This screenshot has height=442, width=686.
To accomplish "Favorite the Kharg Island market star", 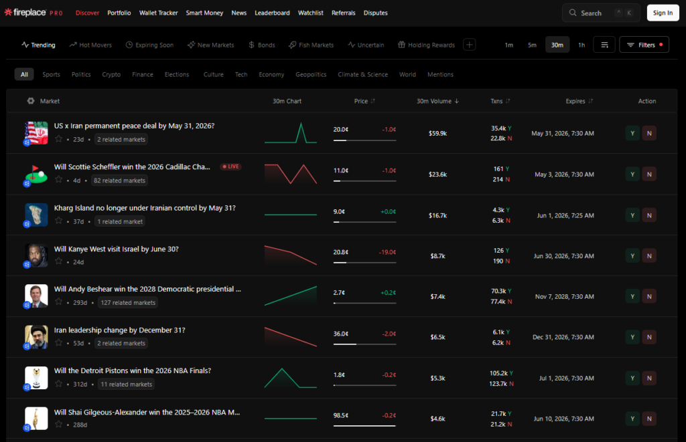I will coord(59,221).
